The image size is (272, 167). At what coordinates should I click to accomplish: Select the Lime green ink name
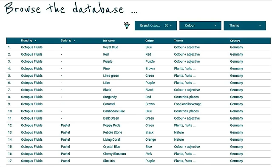point(111,75)
